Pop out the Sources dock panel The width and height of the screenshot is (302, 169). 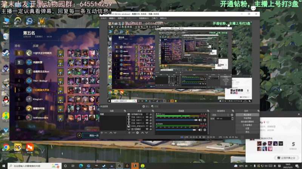click(153, 111)
